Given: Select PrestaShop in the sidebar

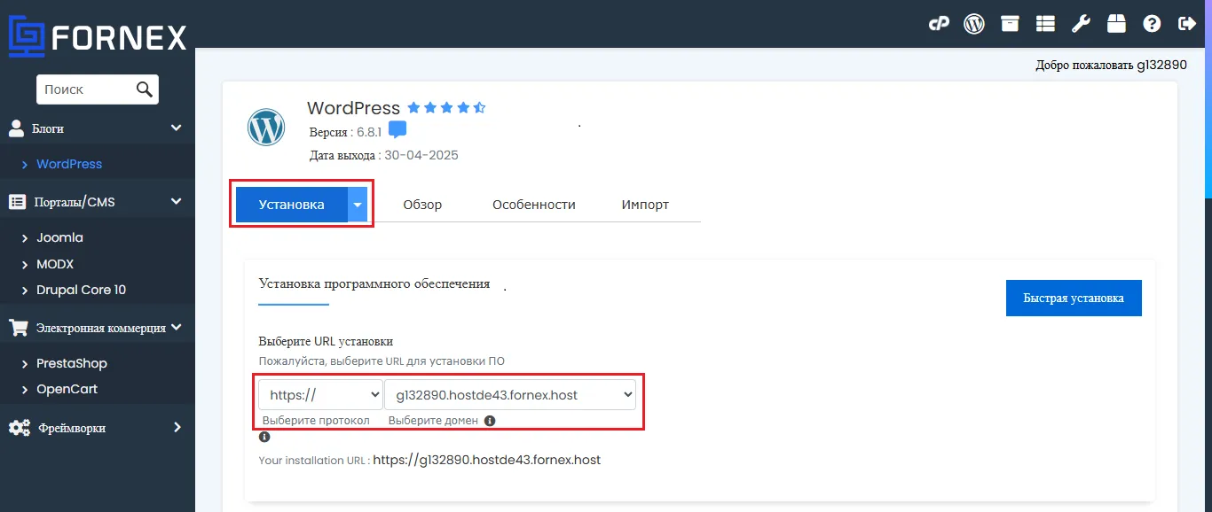Looking at the screenshot, I should click(x=72, y=363).
